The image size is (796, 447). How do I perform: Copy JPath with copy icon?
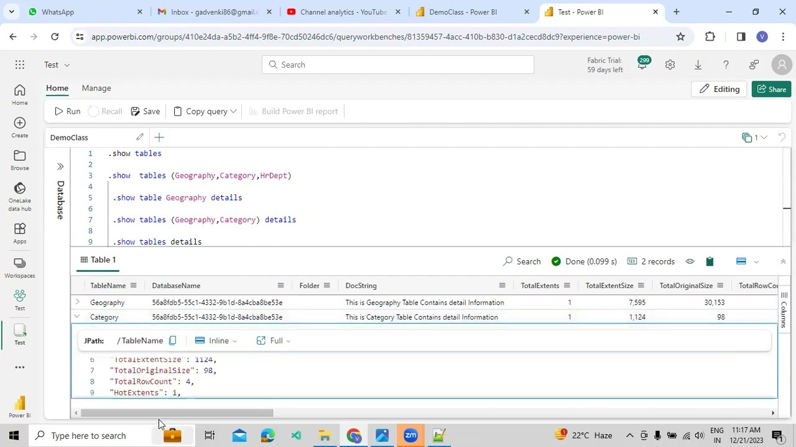pyautogui.click(x=172, y=341)
